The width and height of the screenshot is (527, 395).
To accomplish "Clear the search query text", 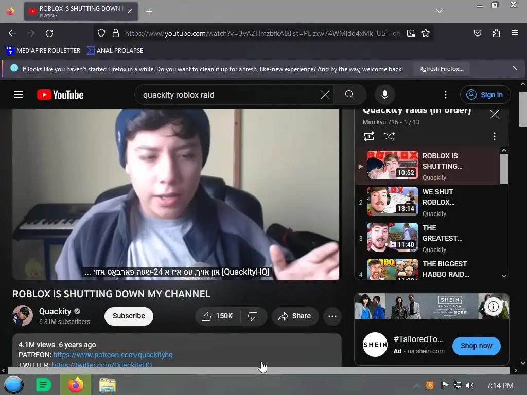I will (x=325, y=95).
